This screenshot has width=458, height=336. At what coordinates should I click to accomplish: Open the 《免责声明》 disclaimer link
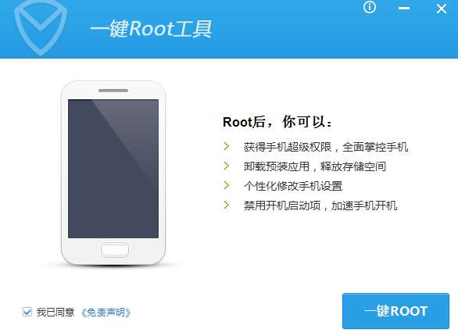(x=106, y=313)
